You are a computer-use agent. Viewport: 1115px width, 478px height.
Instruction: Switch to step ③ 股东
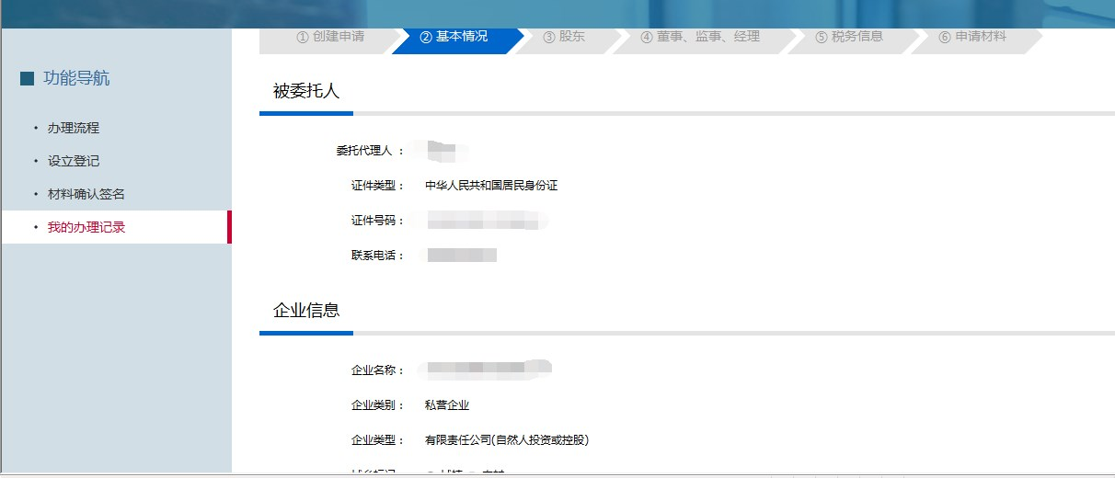pos(563,37)
